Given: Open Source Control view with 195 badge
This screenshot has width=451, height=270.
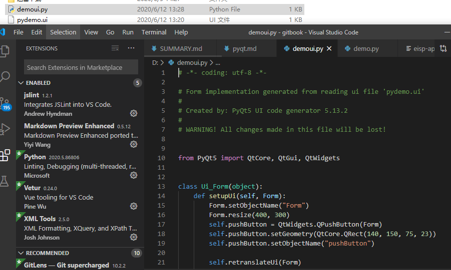Looking at the screenshot, I should point(5,104).
